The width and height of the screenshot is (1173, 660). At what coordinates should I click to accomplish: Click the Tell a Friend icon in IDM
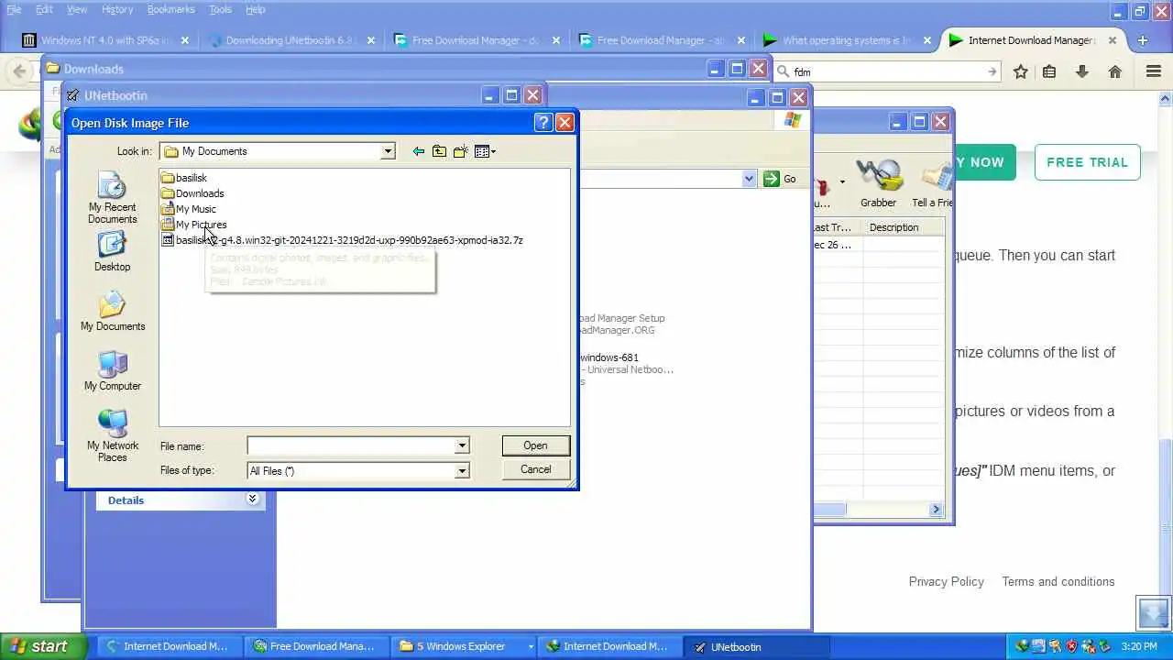932,182
